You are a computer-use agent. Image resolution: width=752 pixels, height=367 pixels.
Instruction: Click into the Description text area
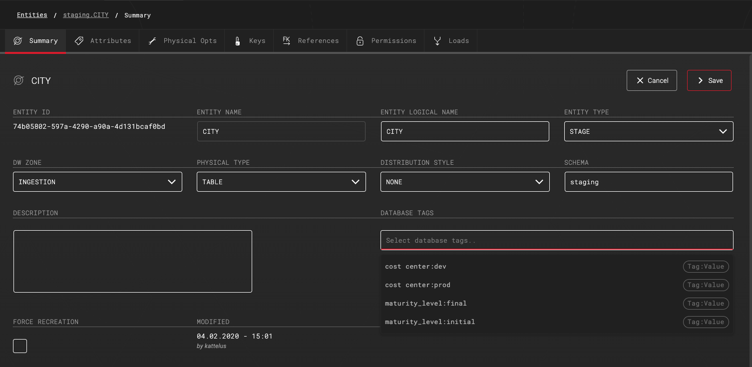132,261
